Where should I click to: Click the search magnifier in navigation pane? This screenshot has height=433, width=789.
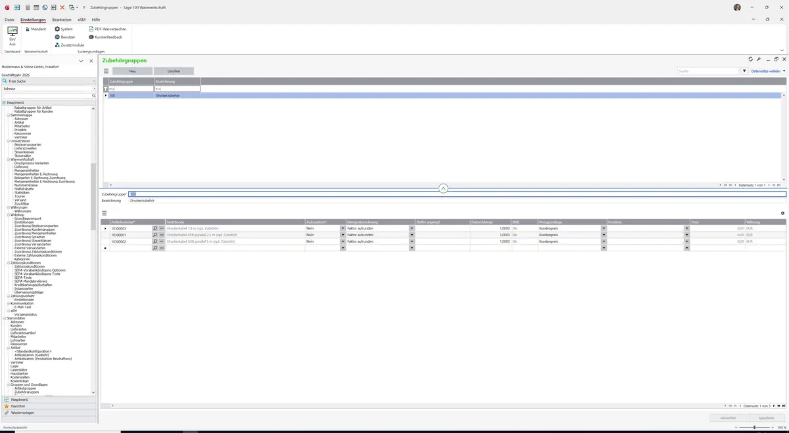94,96
